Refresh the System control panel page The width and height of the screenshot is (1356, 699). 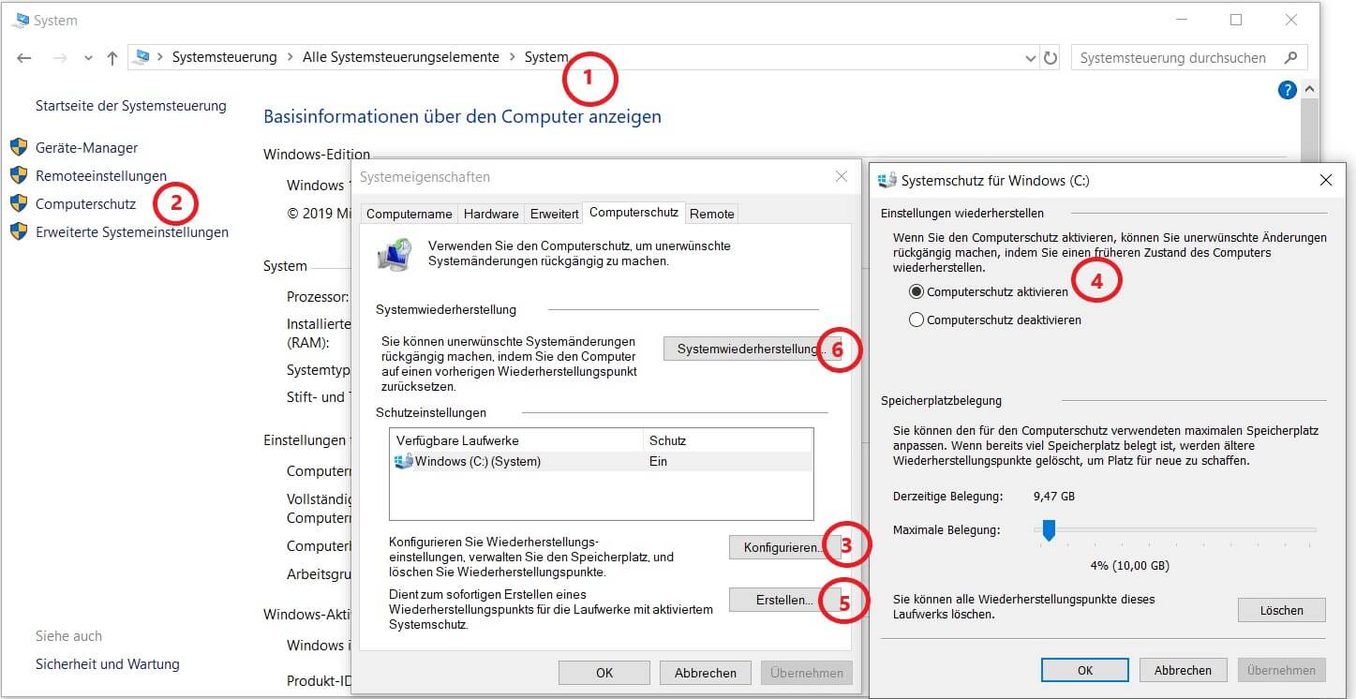pos(1051,58)
